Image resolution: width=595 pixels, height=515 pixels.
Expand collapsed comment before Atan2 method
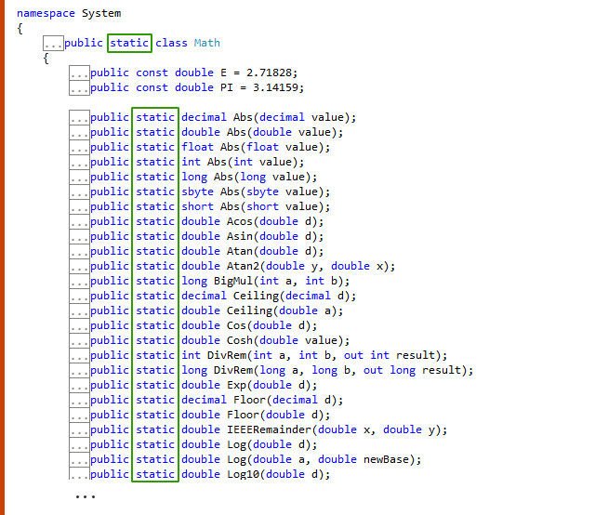click(79, 267)
